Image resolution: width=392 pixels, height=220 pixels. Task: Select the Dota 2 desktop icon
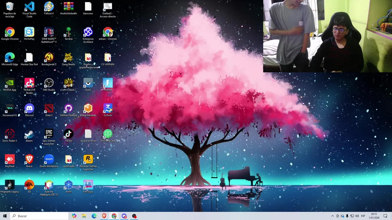49,108
